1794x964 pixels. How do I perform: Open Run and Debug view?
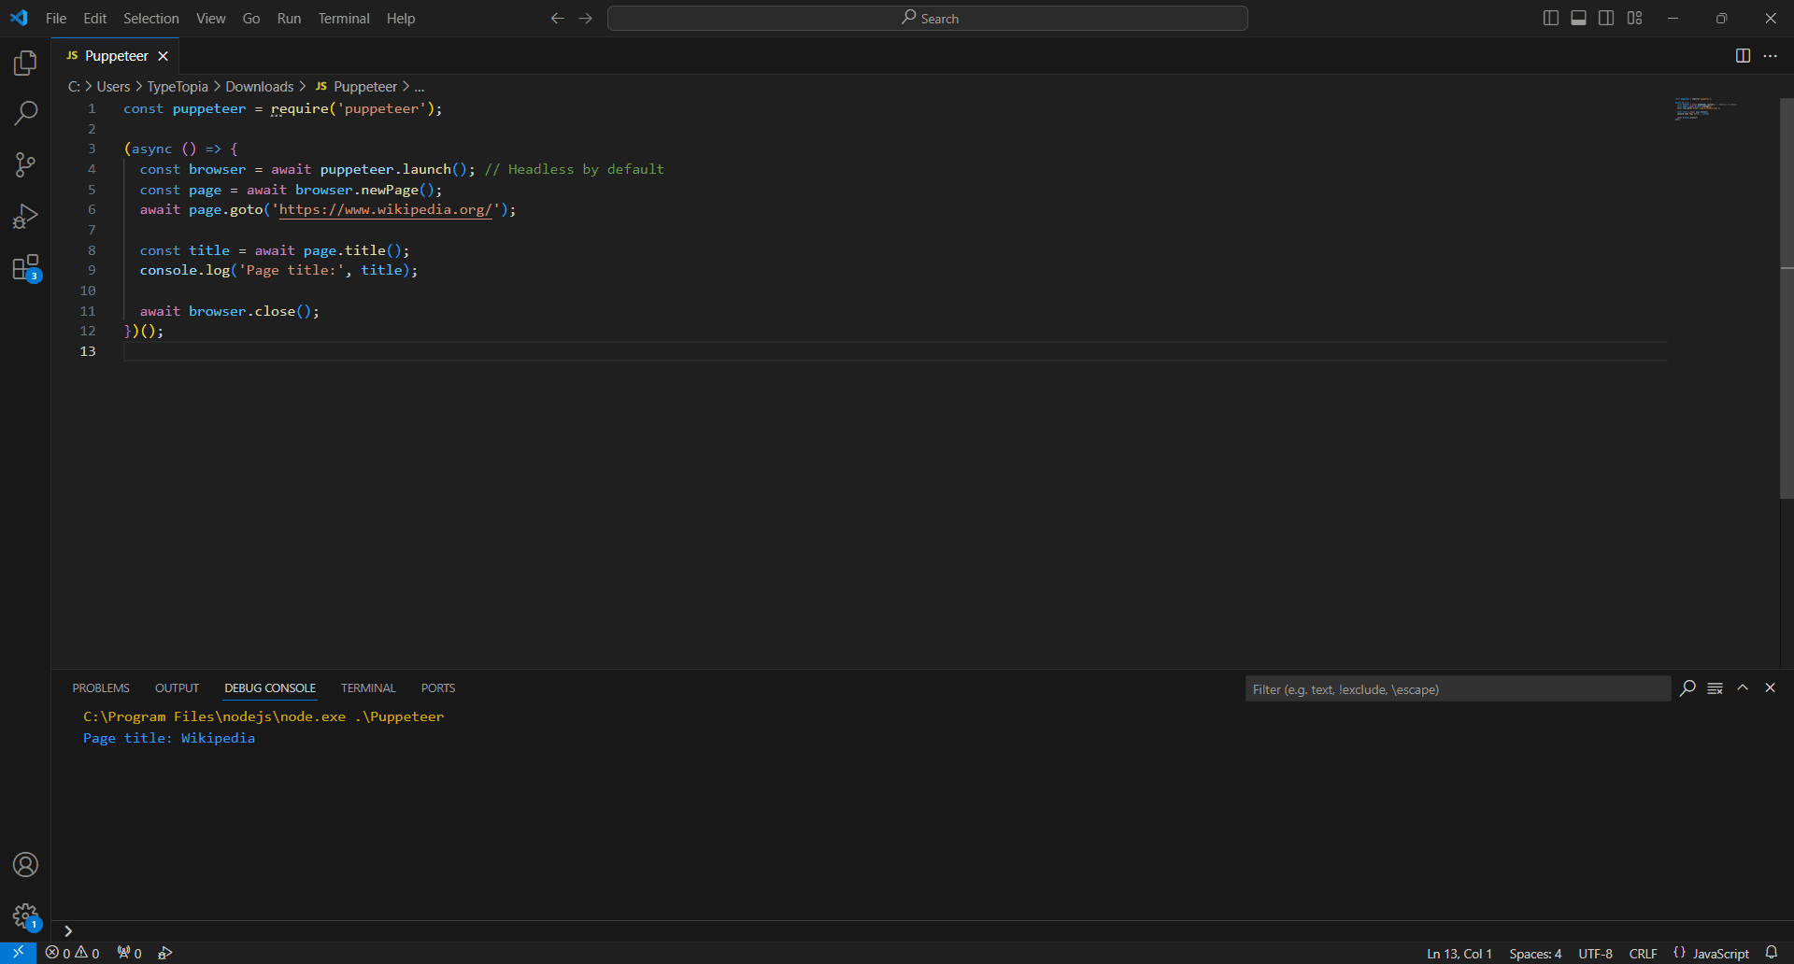(25, 217)
